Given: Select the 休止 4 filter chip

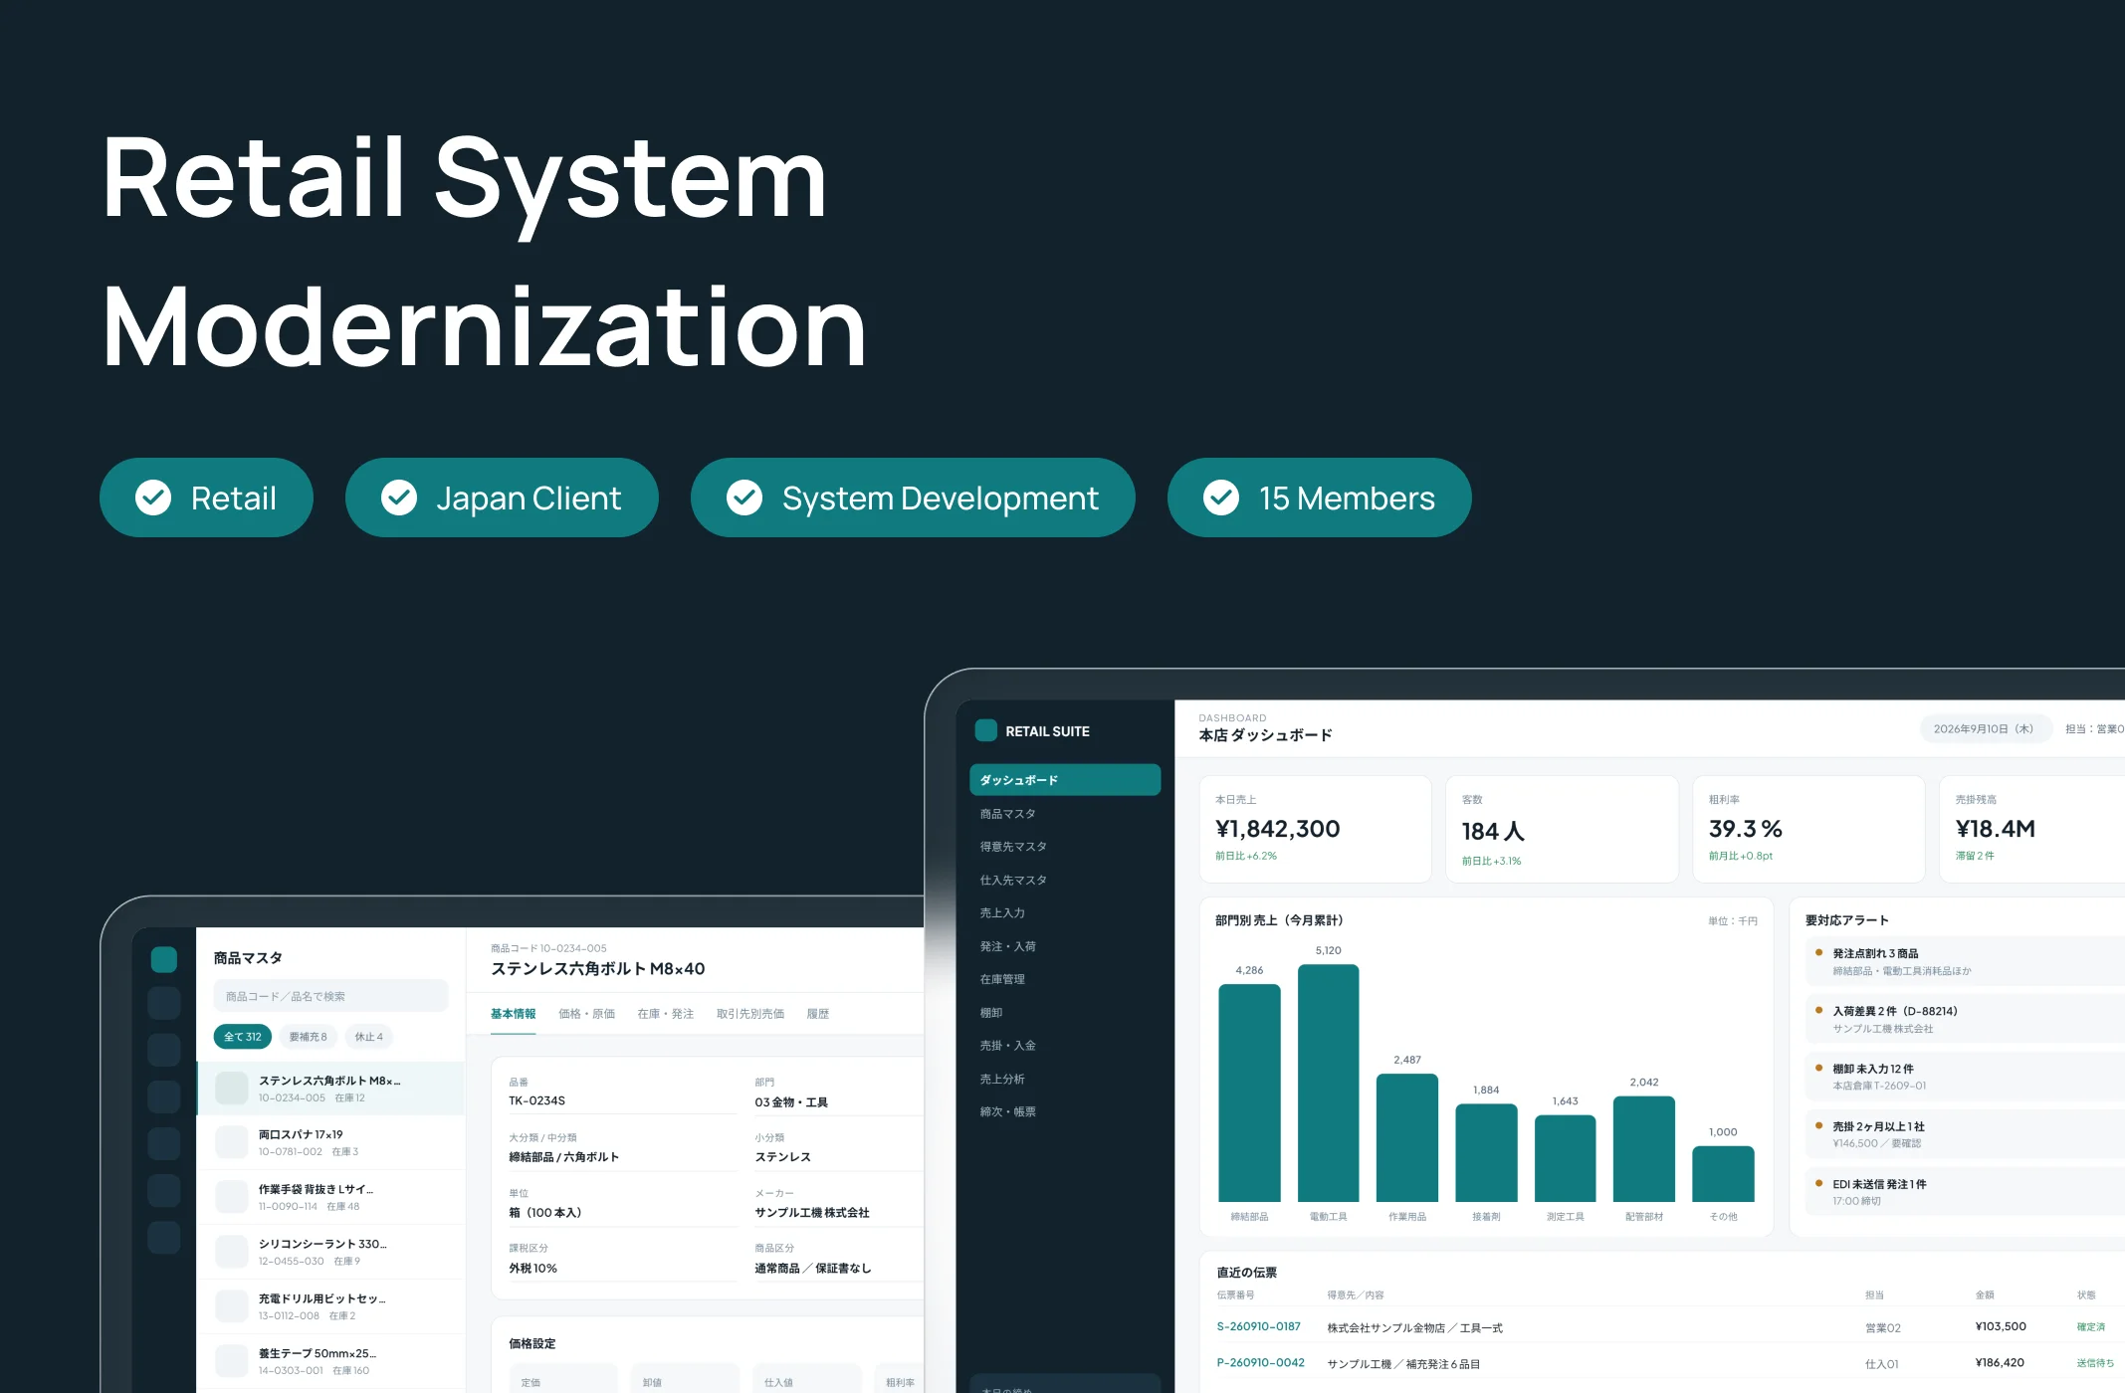Looking at the screenshot, I should (x=369, y=1037).
